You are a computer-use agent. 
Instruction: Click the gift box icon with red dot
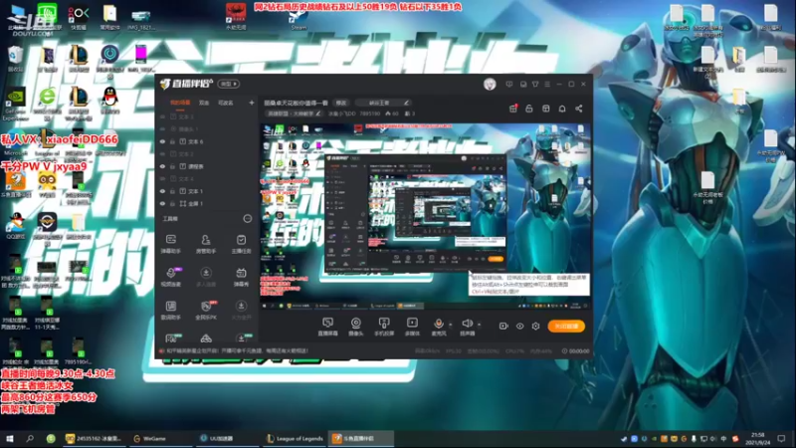[x=513, y=109]
